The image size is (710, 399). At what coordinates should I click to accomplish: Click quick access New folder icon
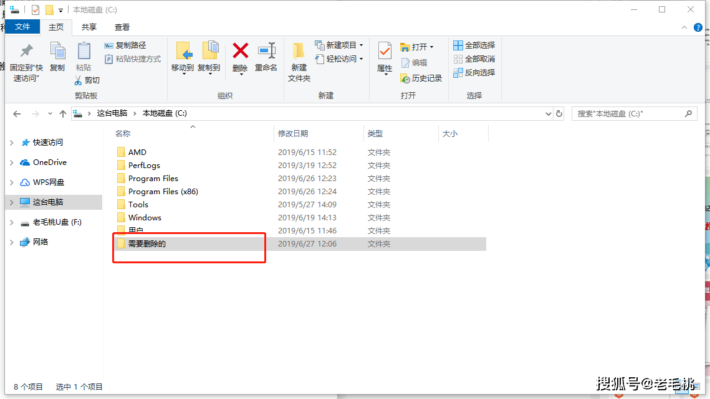point(49,9)
